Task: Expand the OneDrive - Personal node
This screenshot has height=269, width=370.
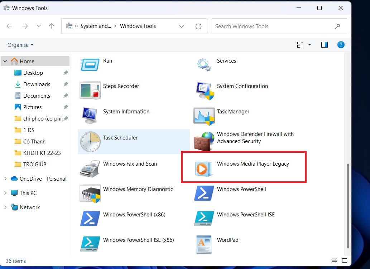Action: (5, 179)
